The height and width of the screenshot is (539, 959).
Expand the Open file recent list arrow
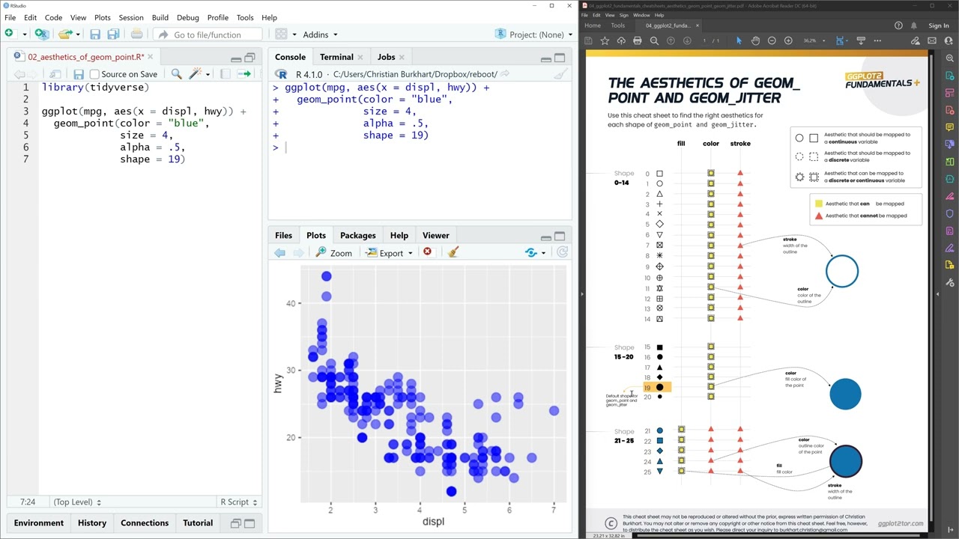click(x=78, y=34)
